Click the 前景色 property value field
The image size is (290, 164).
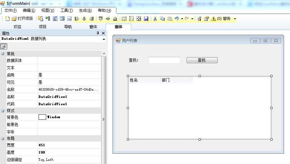point(69,125)
